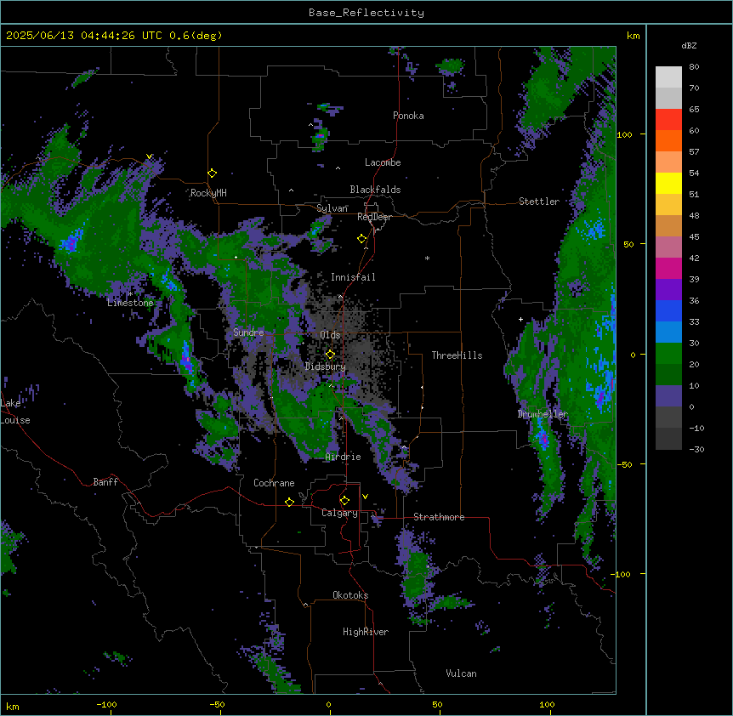Click the -100 tick on the bottom km axis
Screen dimensions: 733x716
pos(106,704)
